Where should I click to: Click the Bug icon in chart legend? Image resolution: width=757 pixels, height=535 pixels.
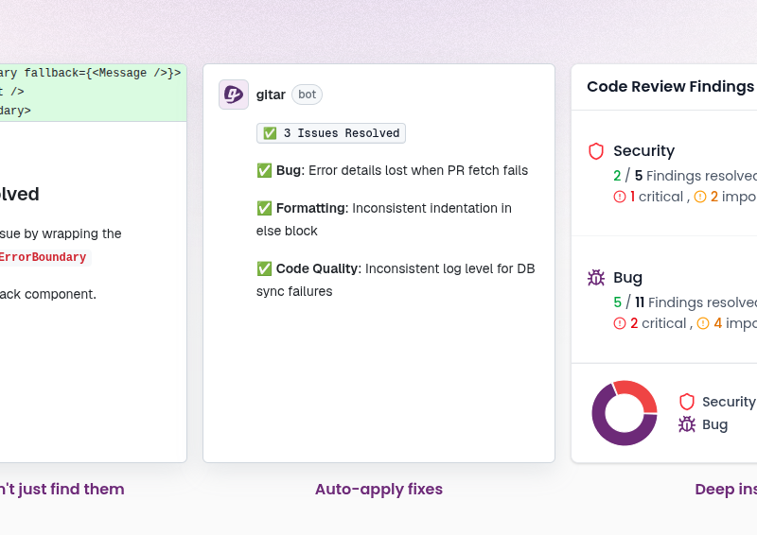pyautogui.click(x=687, y=424)
